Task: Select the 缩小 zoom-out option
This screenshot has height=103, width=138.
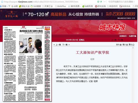Action: pos(125,44)
